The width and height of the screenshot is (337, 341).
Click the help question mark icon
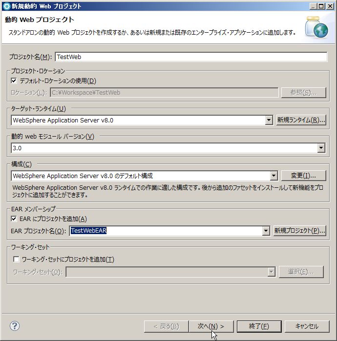click(15, 326)
